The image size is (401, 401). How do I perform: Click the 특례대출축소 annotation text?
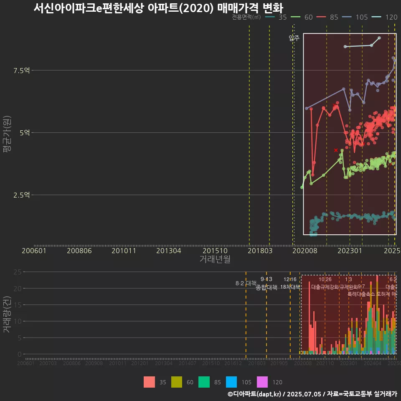point(361,294)
